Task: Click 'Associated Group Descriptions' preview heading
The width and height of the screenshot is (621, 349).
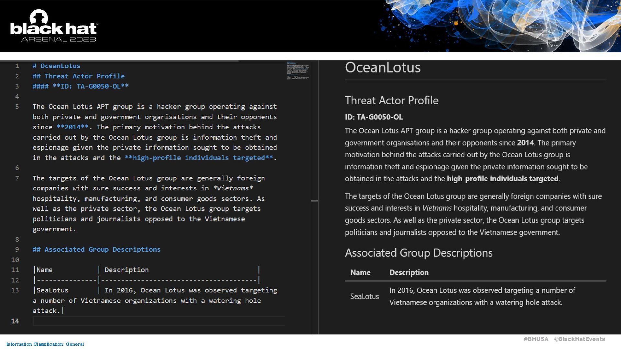Action: point(419,253)
